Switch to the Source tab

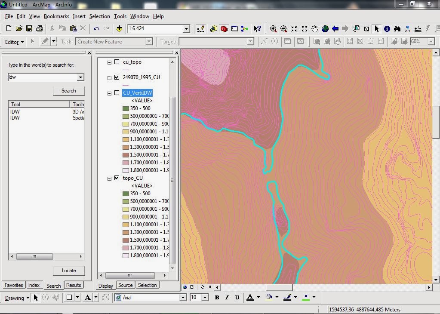tap(125, 285)
